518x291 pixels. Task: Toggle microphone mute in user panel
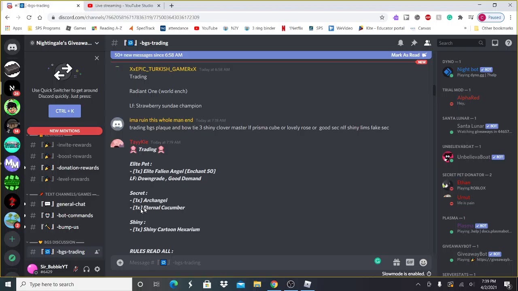pyautogui.click(x=75, y=269)
